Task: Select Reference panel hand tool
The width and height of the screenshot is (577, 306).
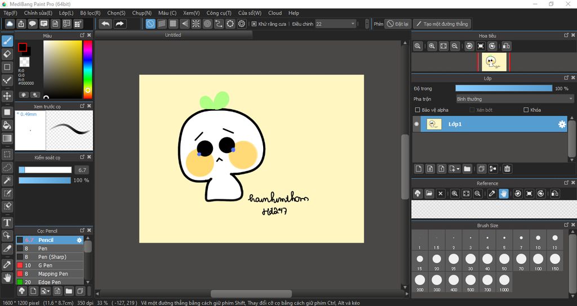Action: [503, 193]
